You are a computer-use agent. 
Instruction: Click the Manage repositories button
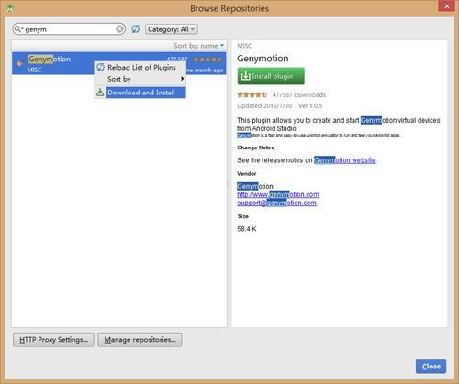(x=140, y=340)
